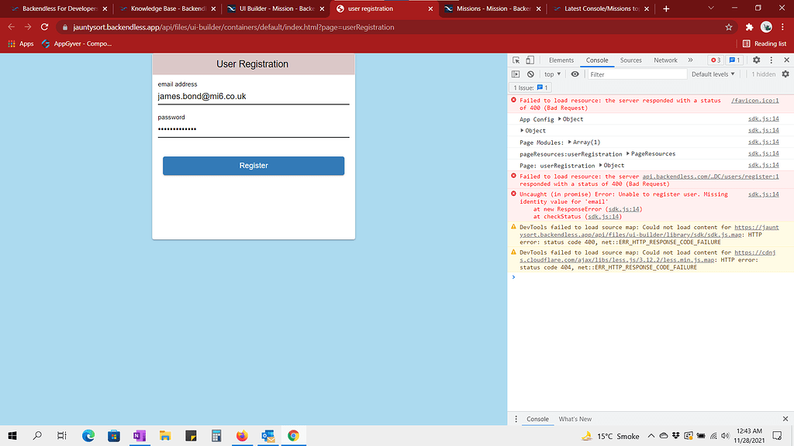The height and width of the screenshot is (446, 794).
Task: Bookmark the page with the star icon
Action: [x=729, y=26]
